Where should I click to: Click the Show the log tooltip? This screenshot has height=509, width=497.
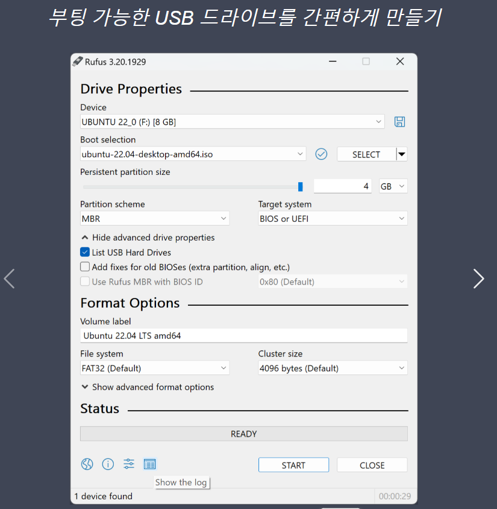pos(181,482)
